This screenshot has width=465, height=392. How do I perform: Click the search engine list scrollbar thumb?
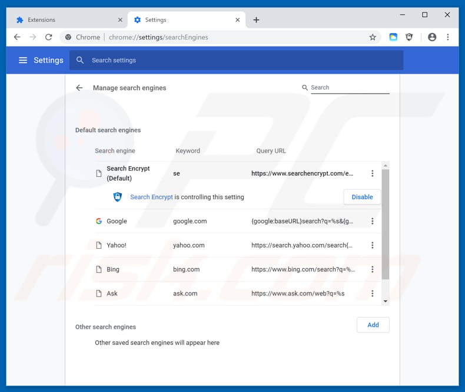coord(385,224)
